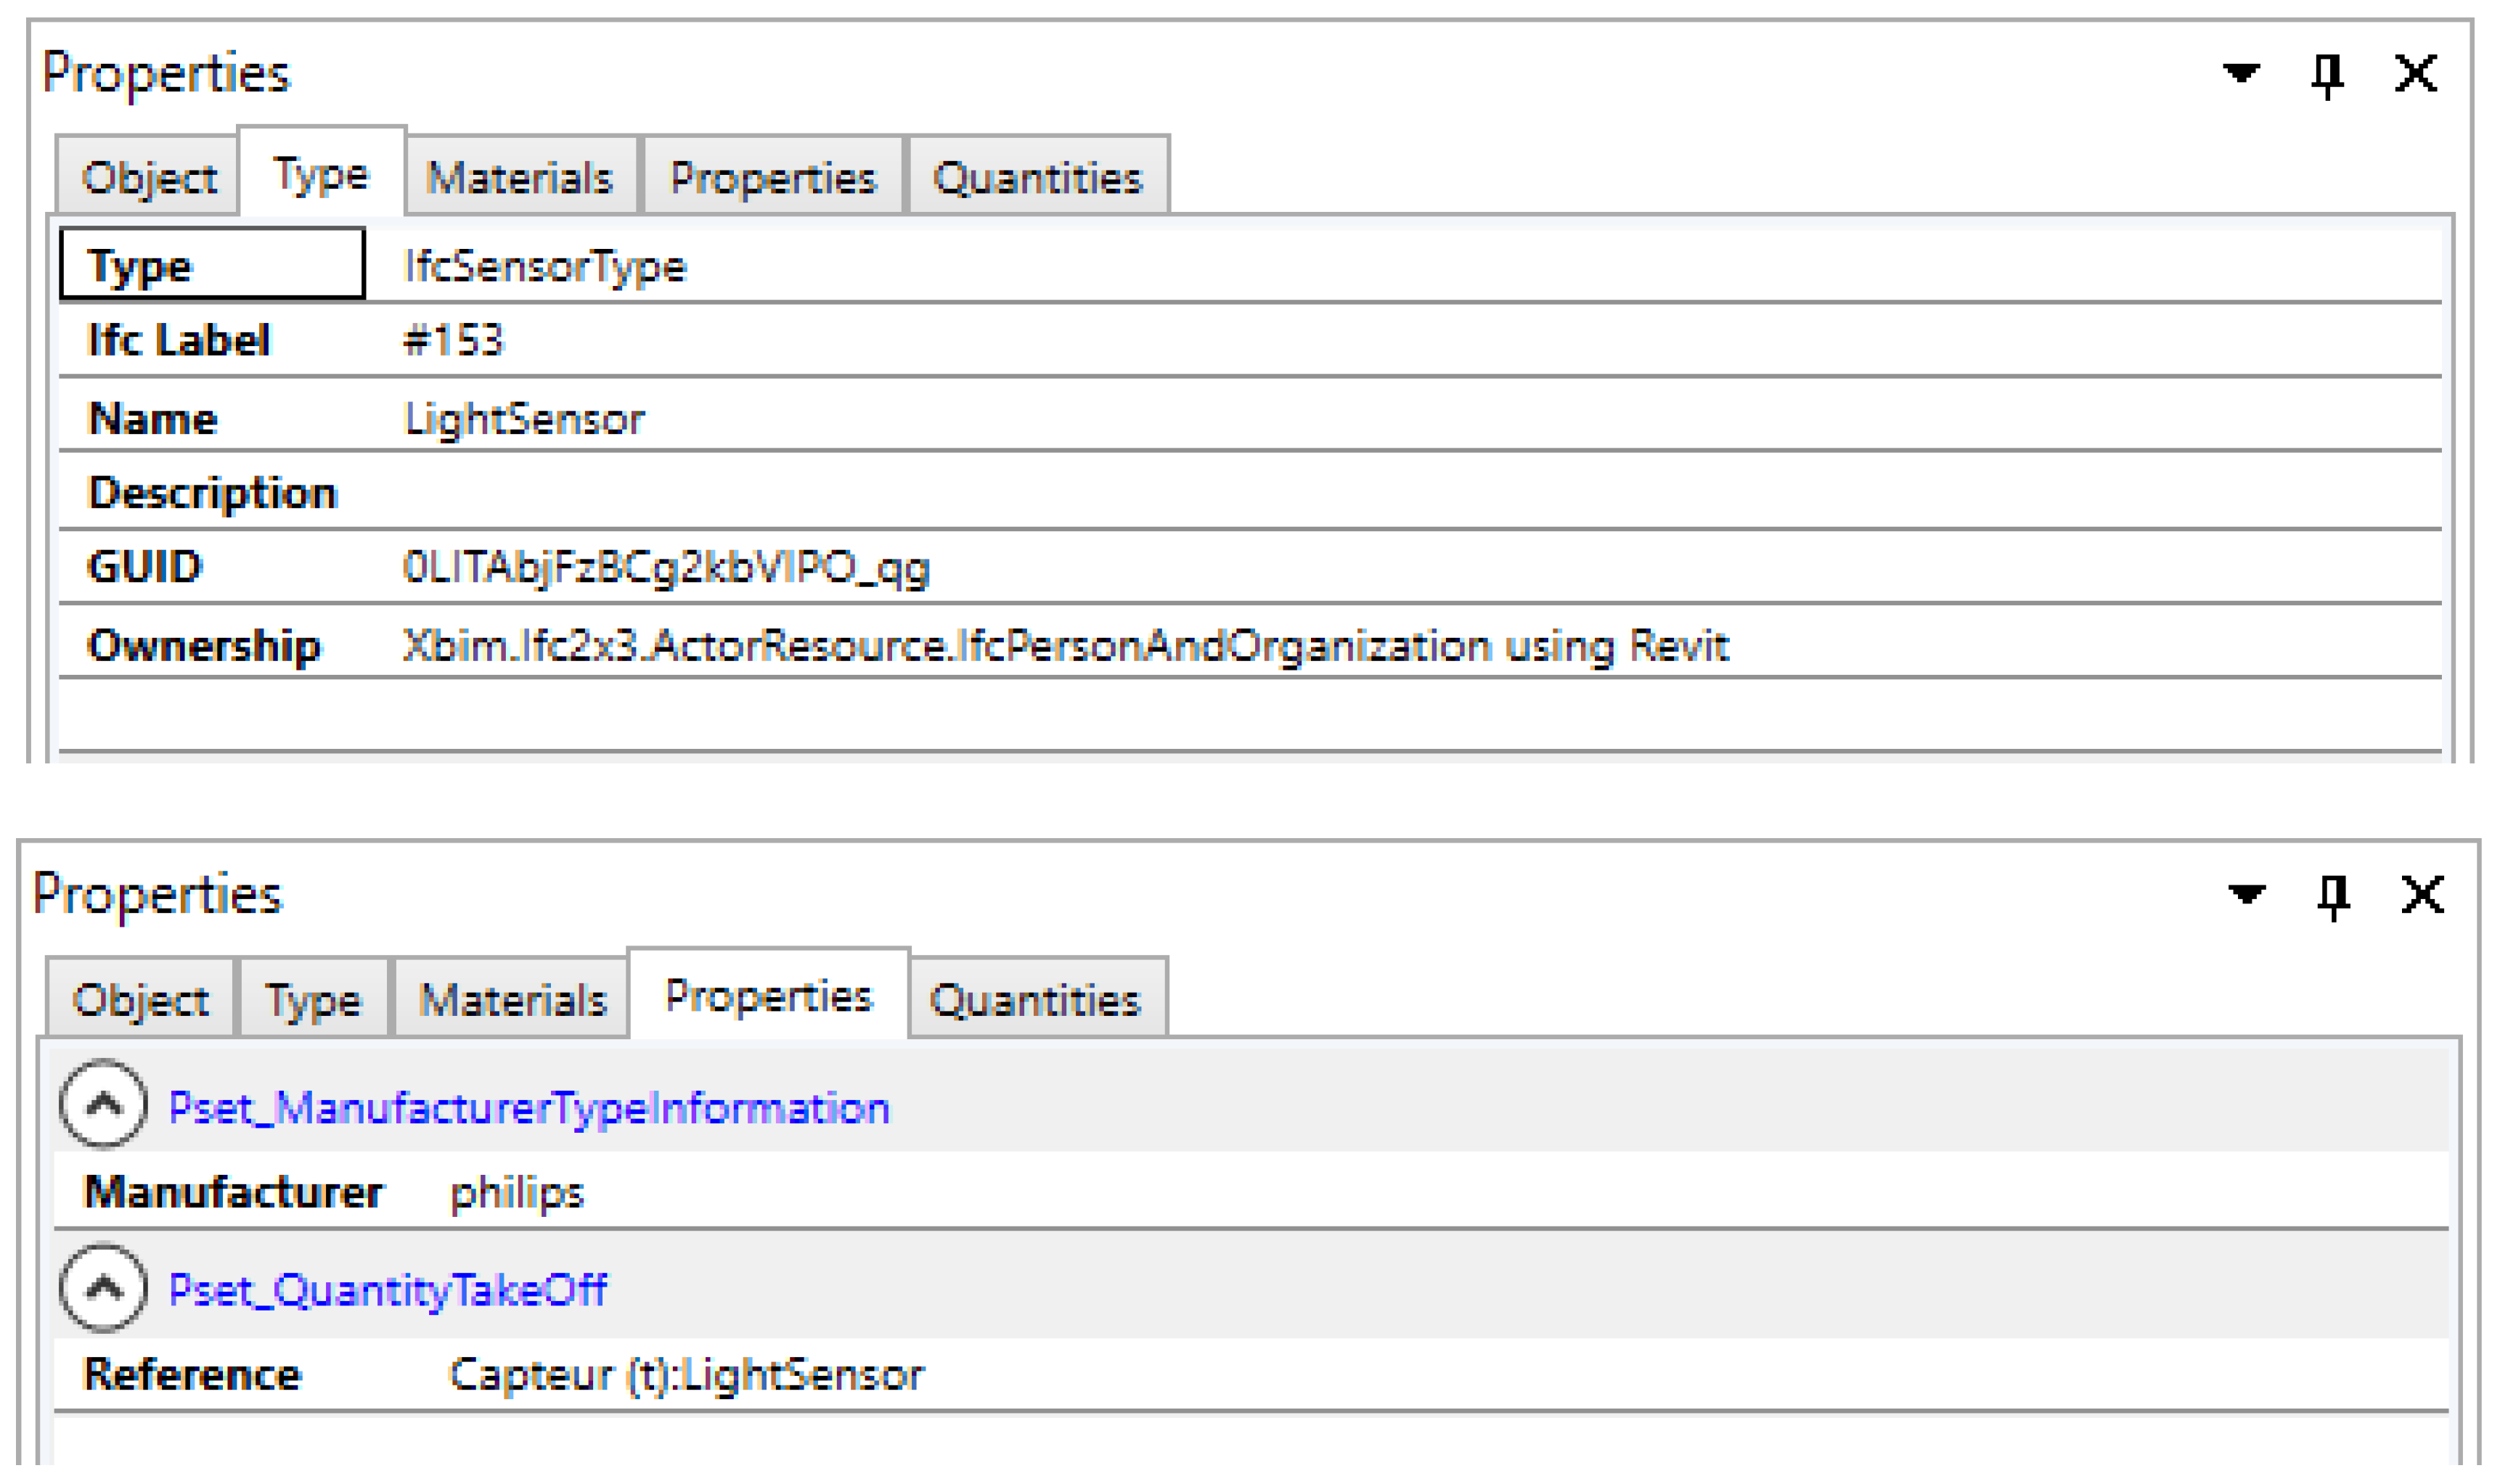Viewport: 2500px width, 1484px height.
Task: Select the GUID value row
Action: [x=666, y=568]
